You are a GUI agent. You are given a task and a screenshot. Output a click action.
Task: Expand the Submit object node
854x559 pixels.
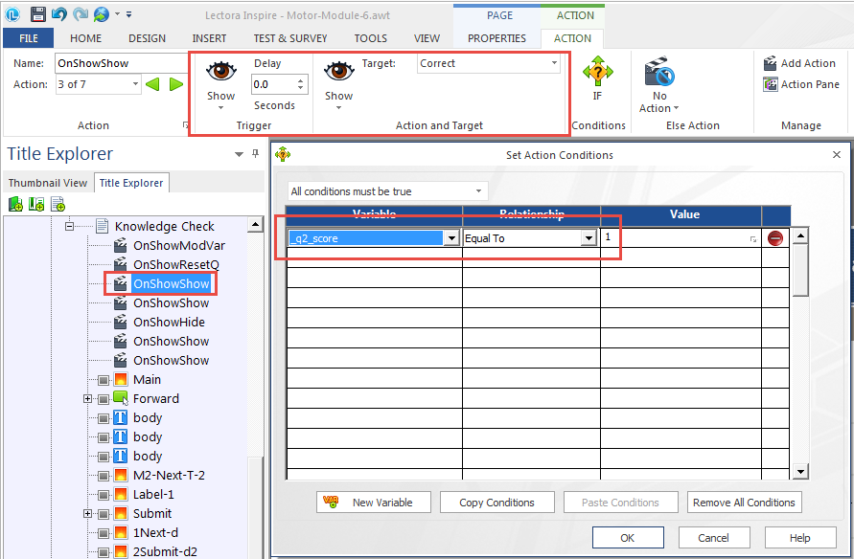coord(87,513)
